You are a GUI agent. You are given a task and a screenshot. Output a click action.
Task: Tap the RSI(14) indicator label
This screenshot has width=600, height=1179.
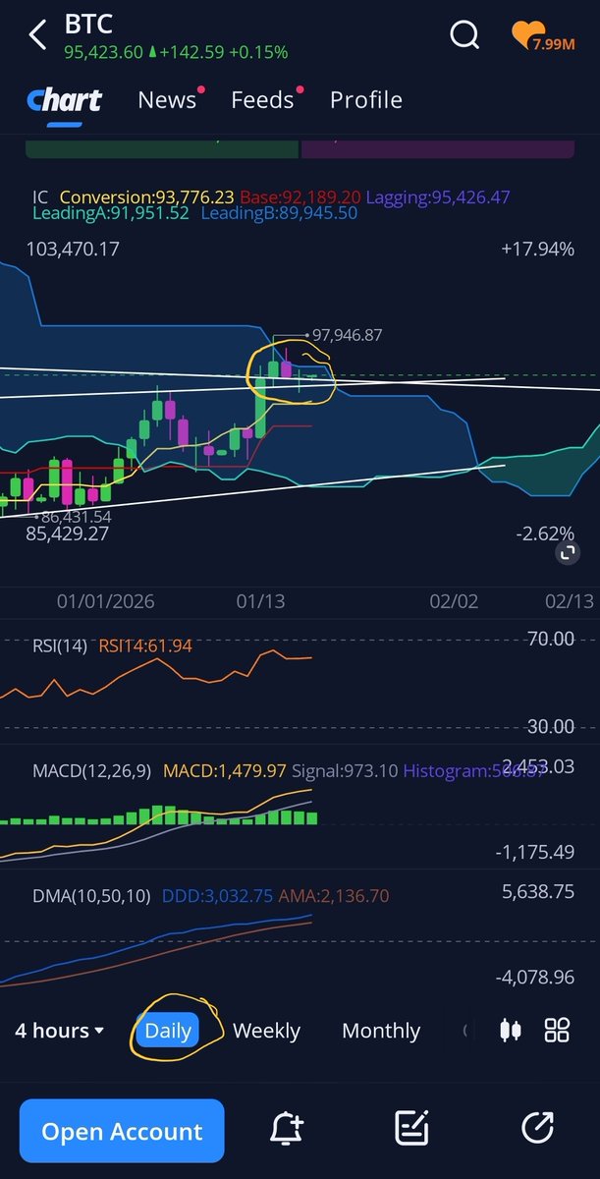coord(60,646)
